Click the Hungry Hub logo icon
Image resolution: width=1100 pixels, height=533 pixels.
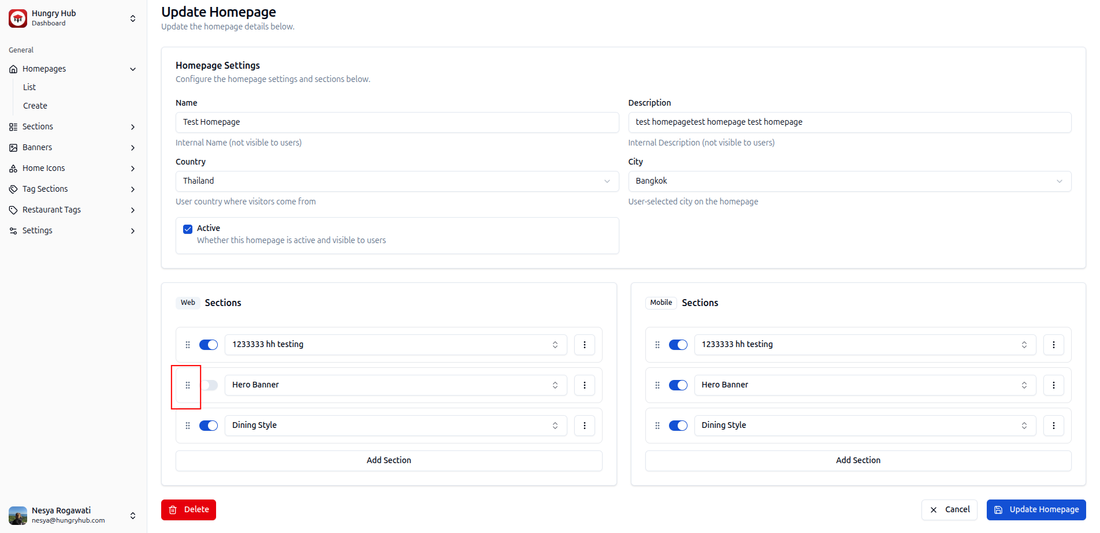click(18, 18)
